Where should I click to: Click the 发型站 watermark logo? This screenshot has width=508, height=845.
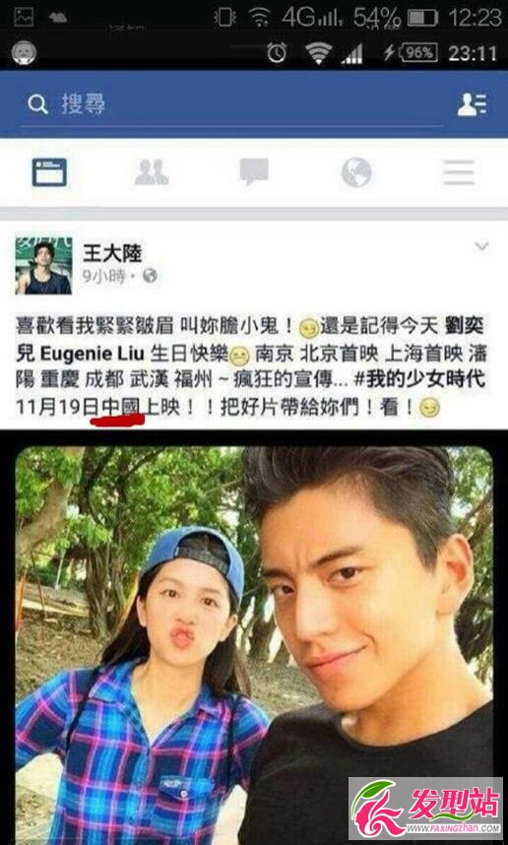click(x=425, y=807)
